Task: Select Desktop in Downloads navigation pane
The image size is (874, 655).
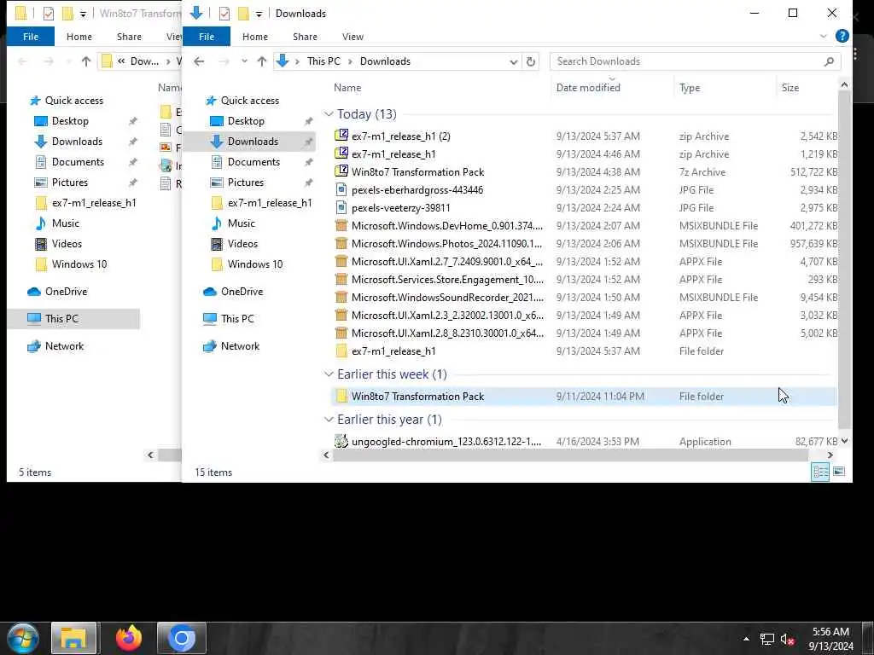Action: (246, 121)
